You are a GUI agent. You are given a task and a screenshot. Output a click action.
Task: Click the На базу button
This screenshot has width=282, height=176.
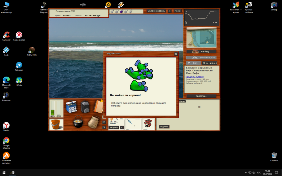click(x=201, y=52)
